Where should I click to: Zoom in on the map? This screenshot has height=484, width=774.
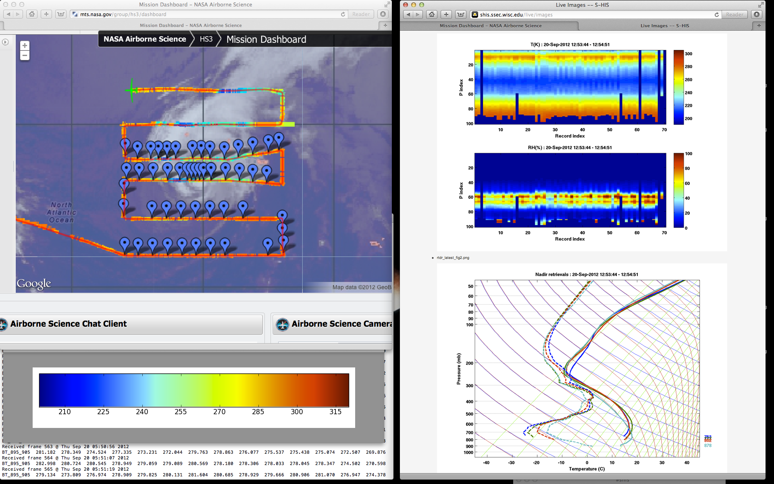pos(25,46)
